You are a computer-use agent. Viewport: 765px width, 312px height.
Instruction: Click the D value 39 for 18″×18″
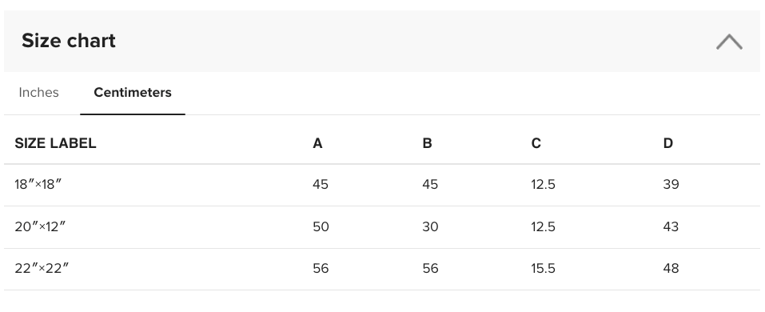(671, 185)
